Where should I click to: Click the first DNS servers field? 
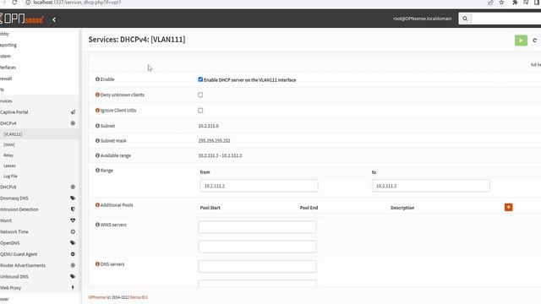click(x=257, y=267)
